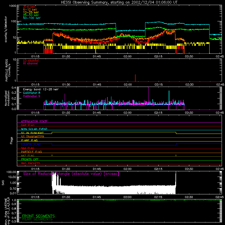Click the '100.00' tick on SAS axis
The width and height of the screenshot is (225, 225).
[11, 172]
